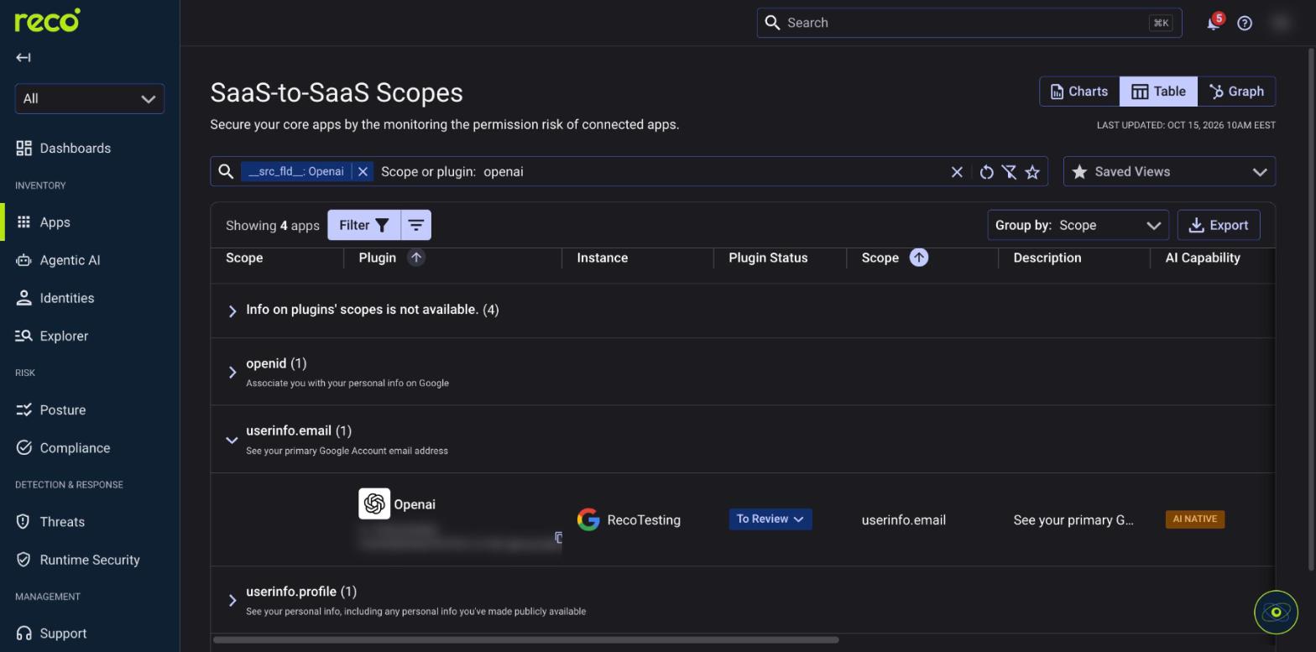Viewport: 1316px width, 652px height.
Task: Open Runtime Security in the sidebar
Action: (x=90, y=560)
